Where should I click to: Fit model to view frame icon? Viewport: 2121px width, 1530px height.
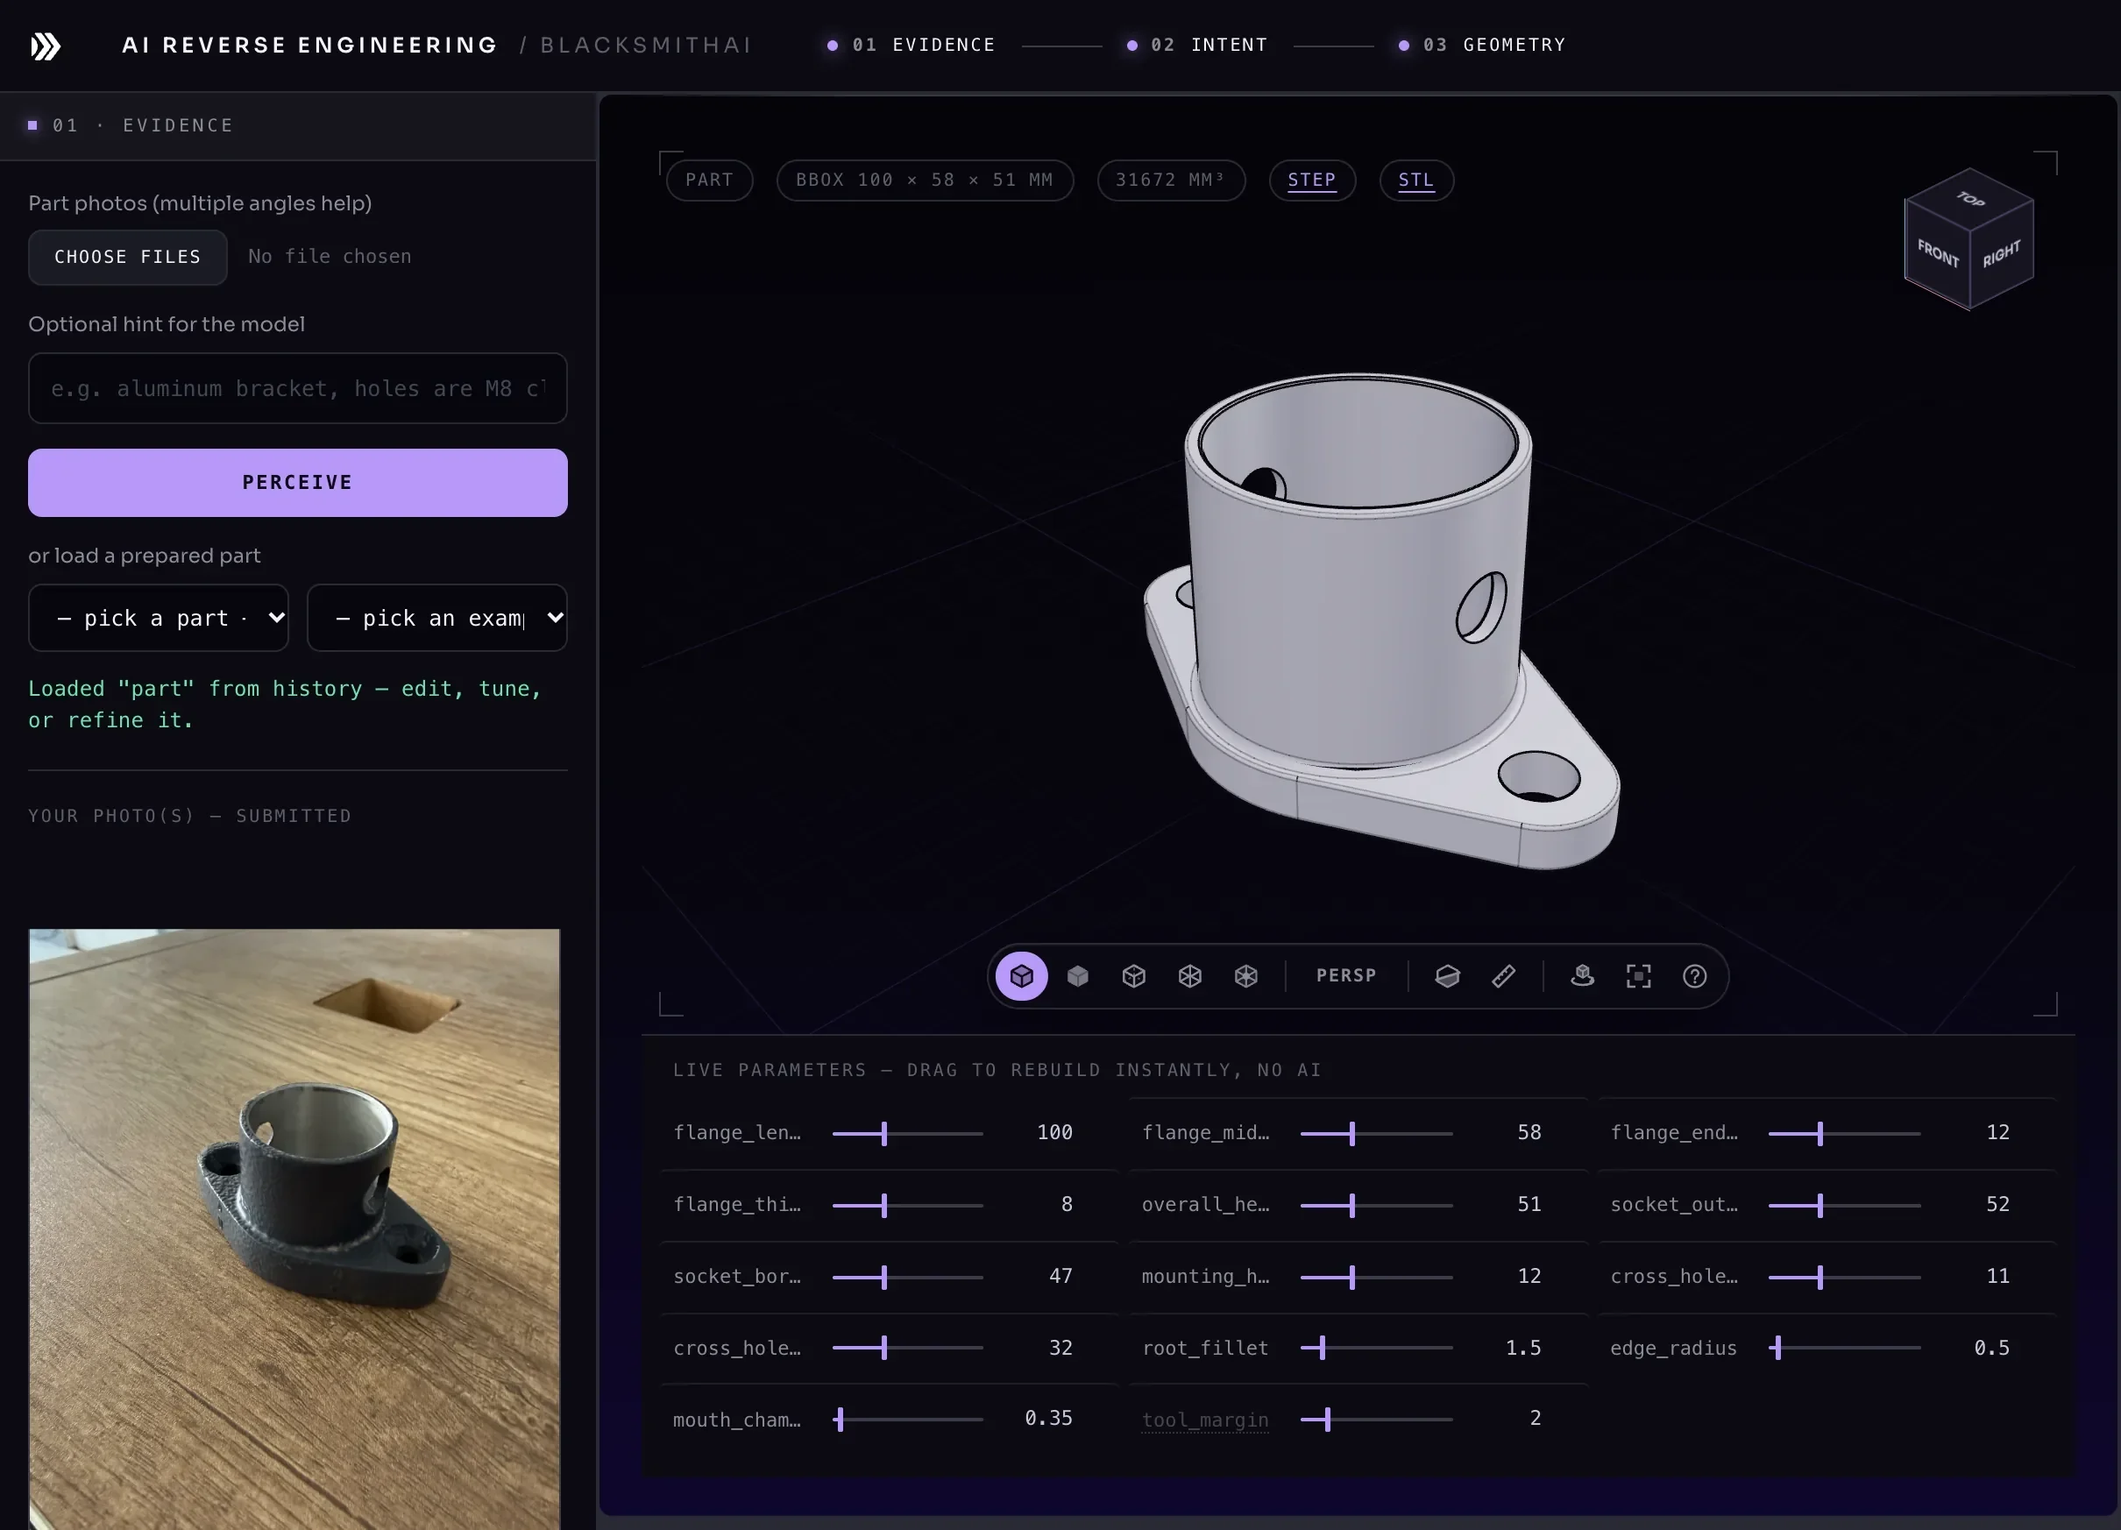click(1638, 976)
